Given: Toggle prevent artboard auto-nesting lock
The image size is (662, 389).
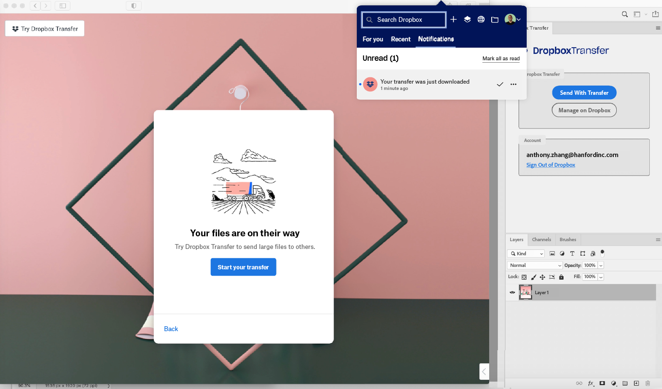Looking at the screenshot, I should (x=552, y=277).
